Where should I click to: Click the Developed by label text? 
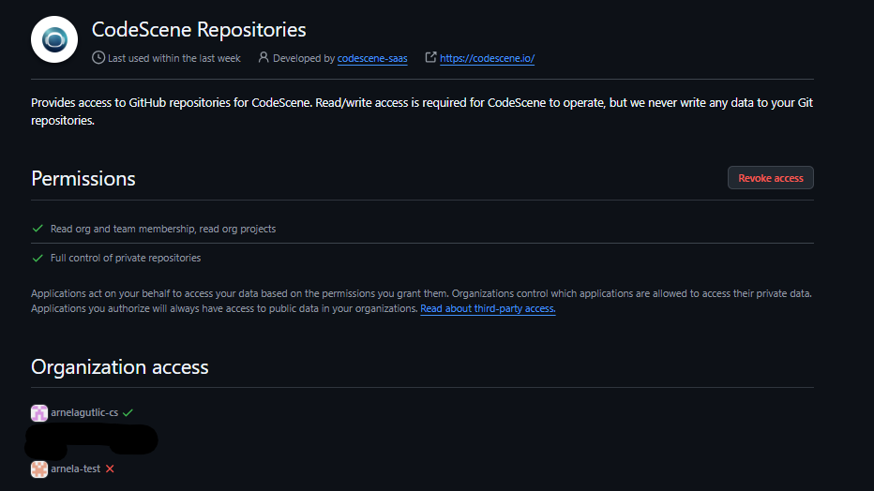click(x=304, y=58)
